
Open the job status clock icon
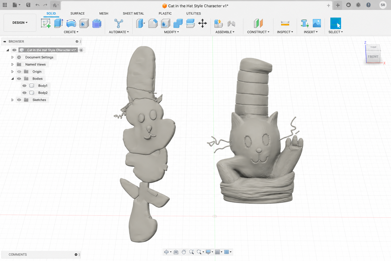pos(358,5)
